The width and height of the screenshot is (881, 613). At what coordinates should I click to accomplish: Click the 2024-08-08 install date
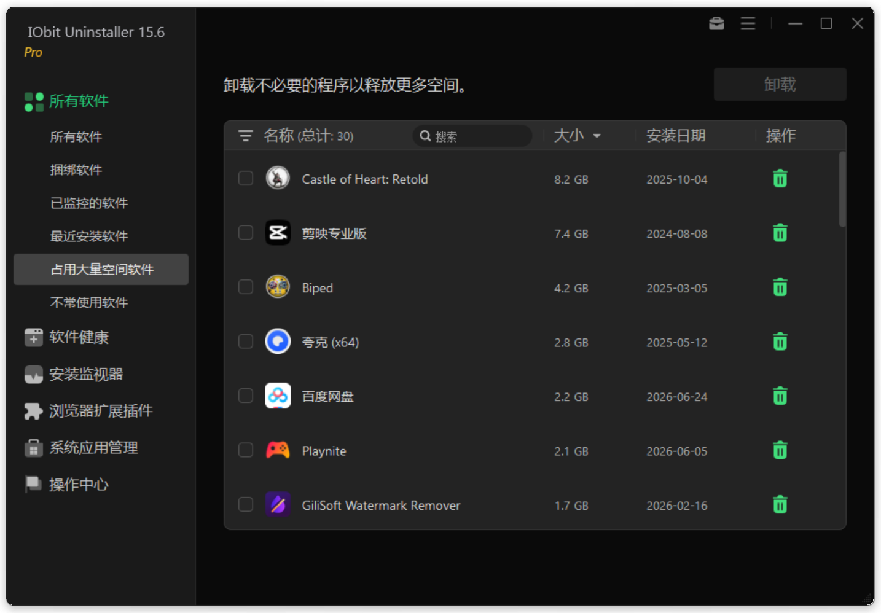click(x=677, y=234)
